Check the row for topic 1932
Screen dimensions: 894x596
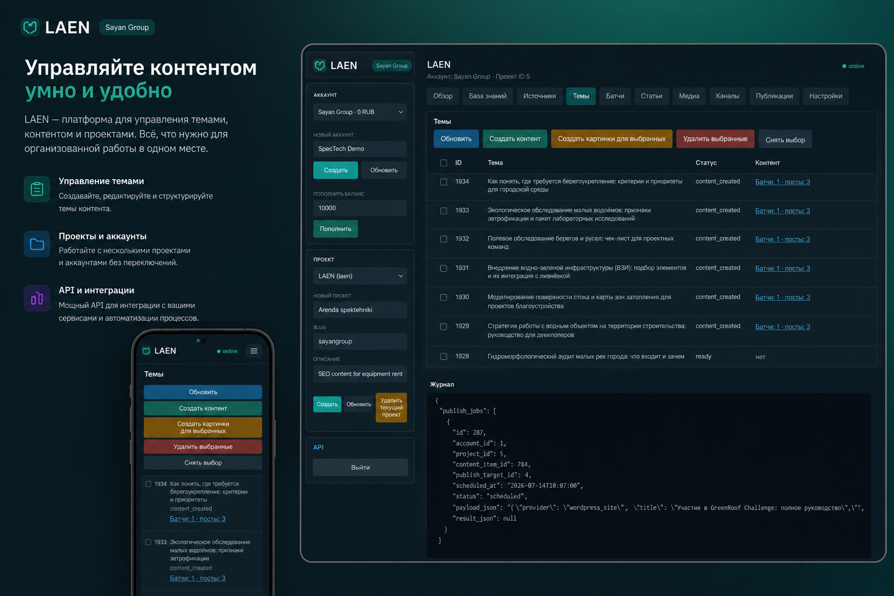[x=444, y=239]
